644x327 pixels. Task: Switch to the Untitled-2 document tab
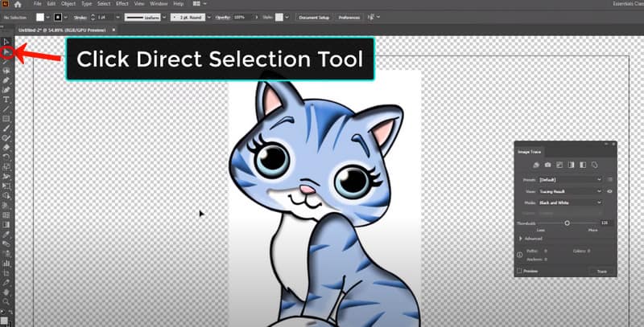click(x=62, y=30)
